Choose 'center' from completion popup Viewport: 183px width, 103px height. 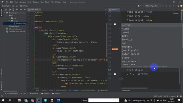[151, 25]
